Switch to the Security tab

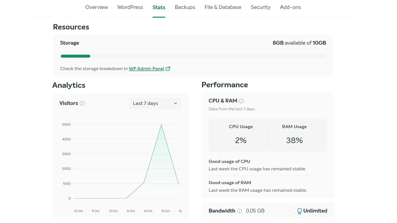click(x=260, y=7)
